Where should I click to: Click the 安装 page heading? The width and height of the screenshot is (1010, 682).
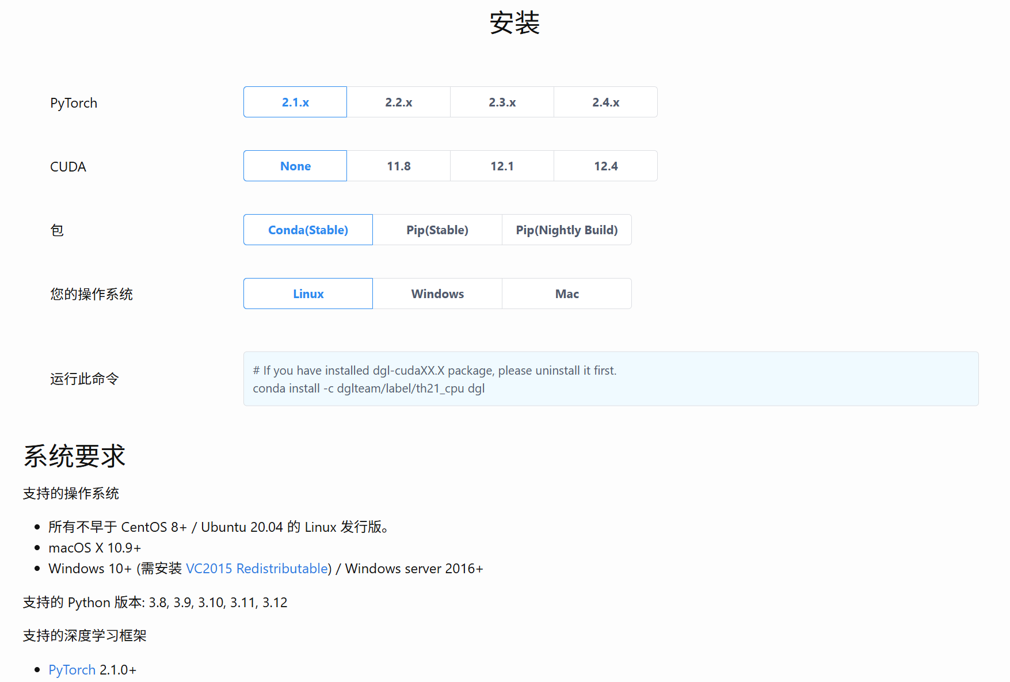pos(514,23)
